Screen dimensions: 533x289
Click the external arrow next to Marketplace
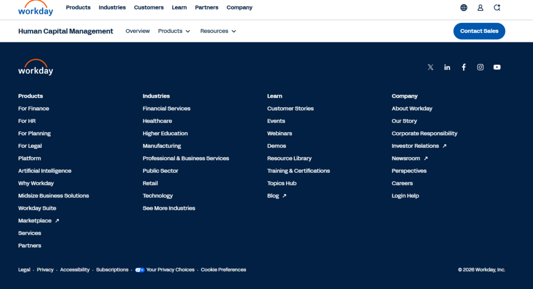(57, 221)
